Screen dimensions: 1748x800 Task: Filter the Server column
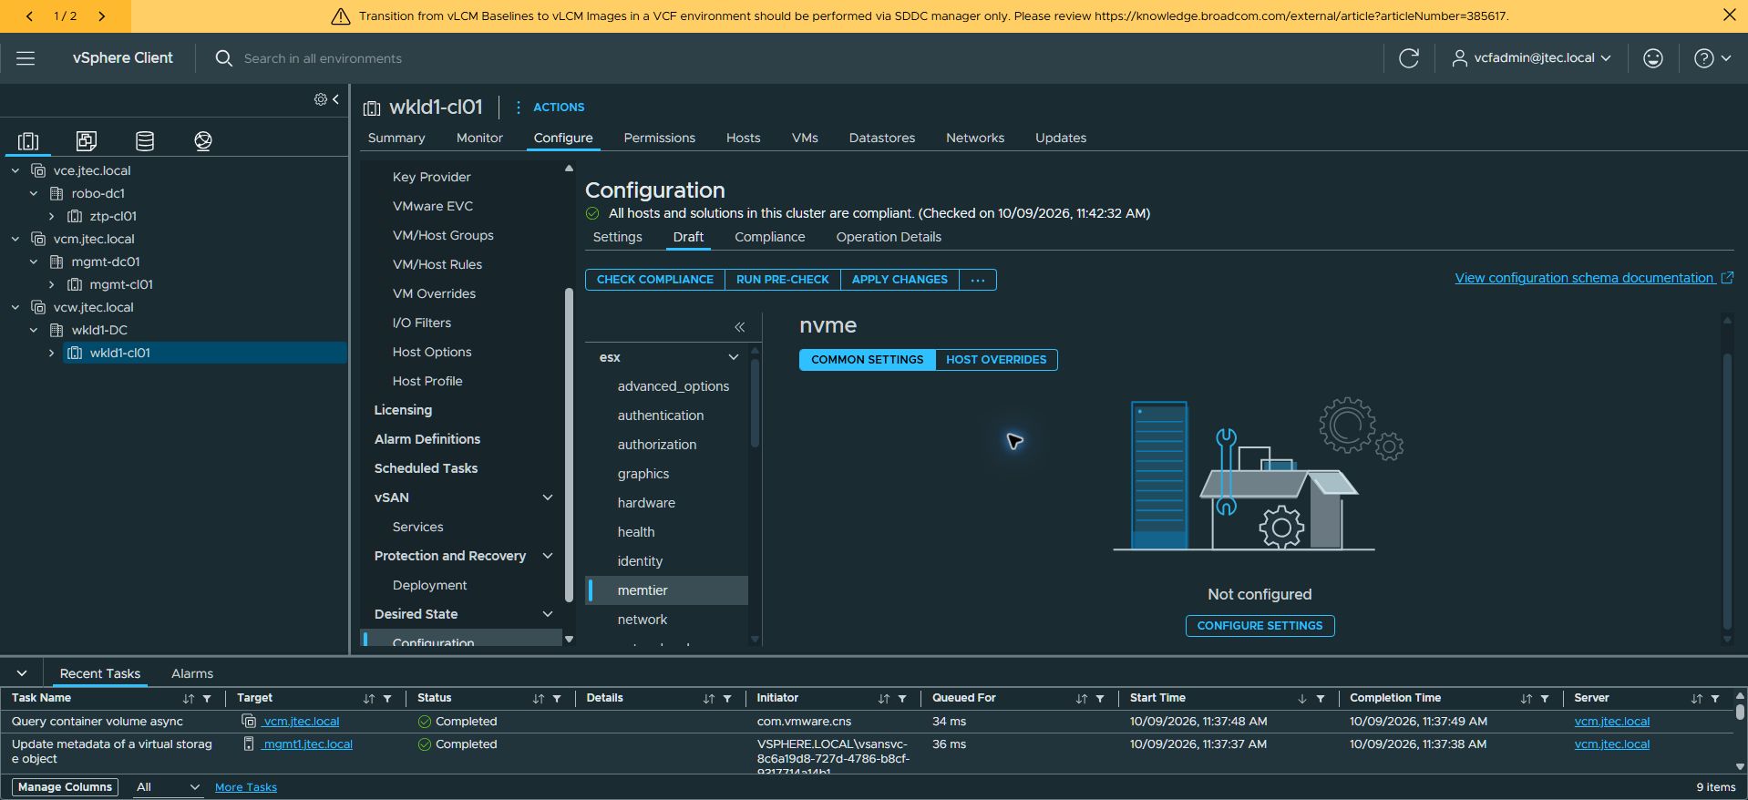1715,699
